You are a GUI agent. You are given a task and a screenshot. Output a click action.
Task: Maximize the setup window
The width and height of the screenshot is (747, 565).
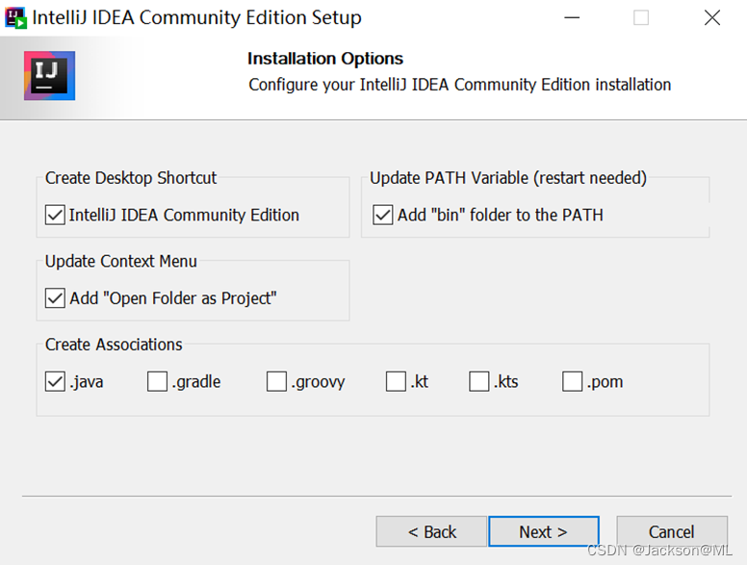tap(641, 17)
